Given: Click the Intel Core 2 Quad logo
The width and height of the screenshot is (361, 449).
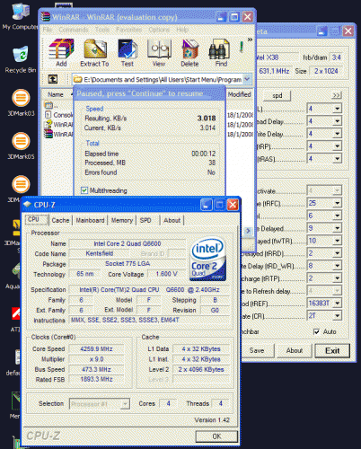Looking at the screenshot, I should [x=207, y=260].
